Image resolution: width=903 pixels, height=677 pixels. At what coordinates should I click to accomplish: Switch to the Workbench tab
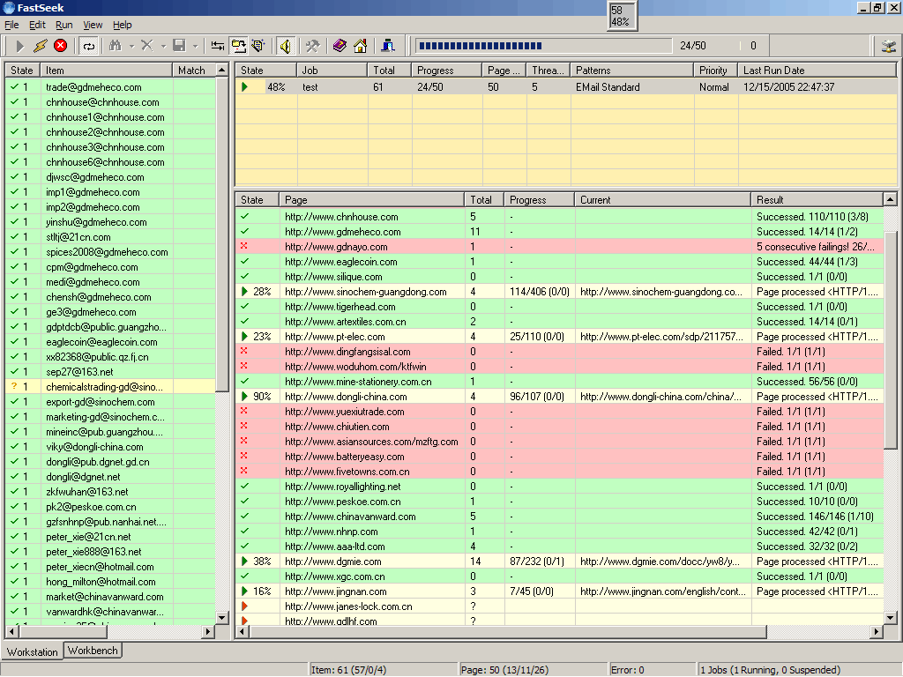[93, 651]
